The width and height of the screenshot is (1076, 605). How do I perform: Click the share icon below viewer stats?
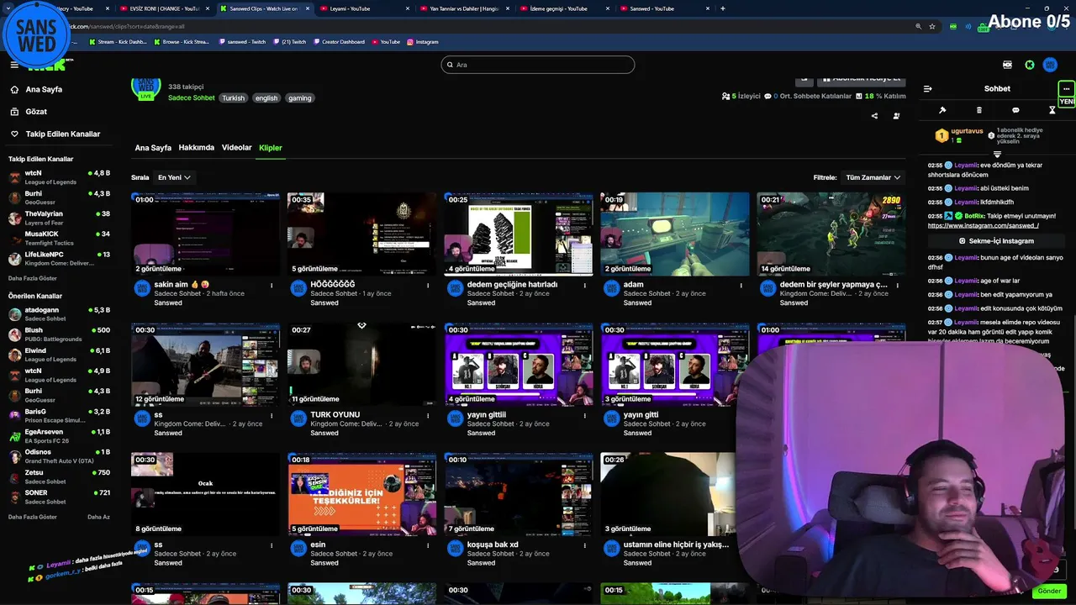point(874,116)
